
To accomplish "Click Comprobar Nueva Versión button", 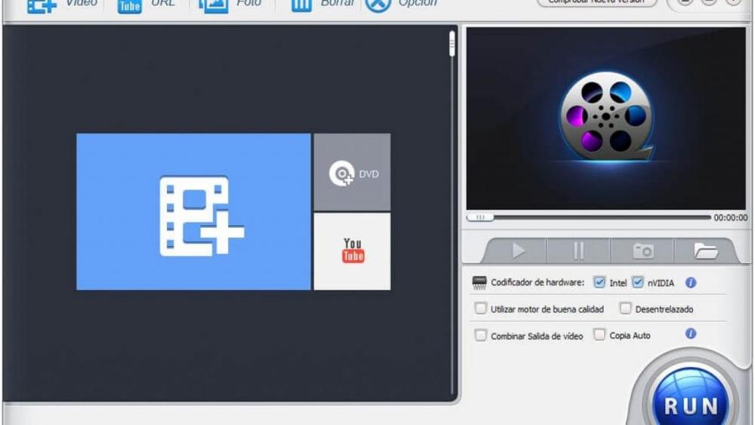I will click(597, 2).
